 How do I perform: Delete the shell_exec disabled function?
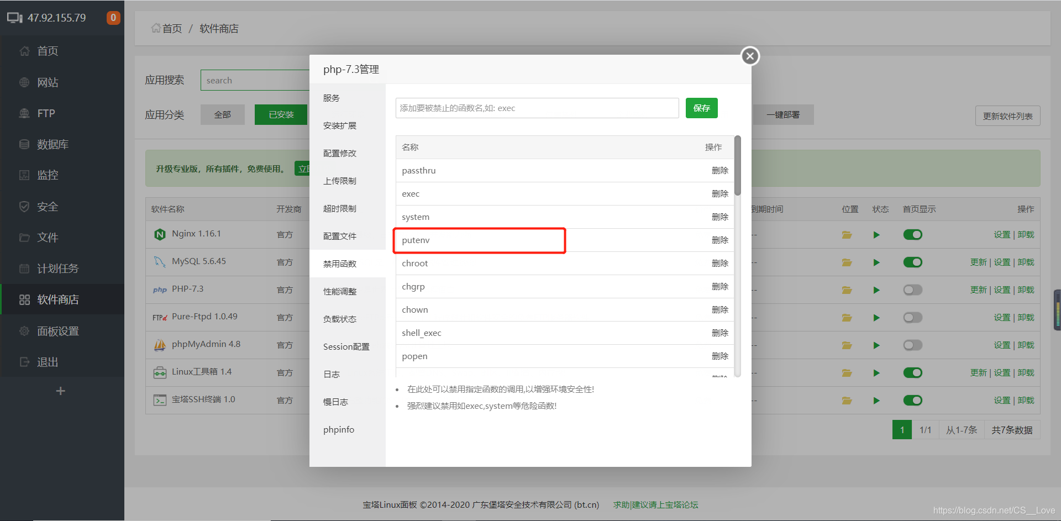click(x=720, y=333)
